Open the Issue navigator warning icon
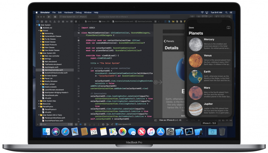268x153 pixels. (x=55, y=21)
